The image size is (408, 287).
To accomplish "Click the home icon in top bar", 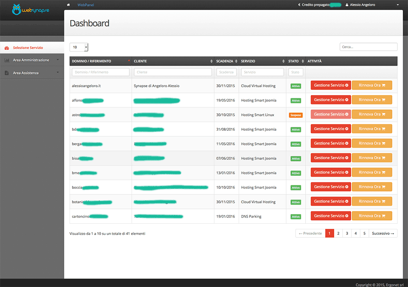I will click(68, 5).
